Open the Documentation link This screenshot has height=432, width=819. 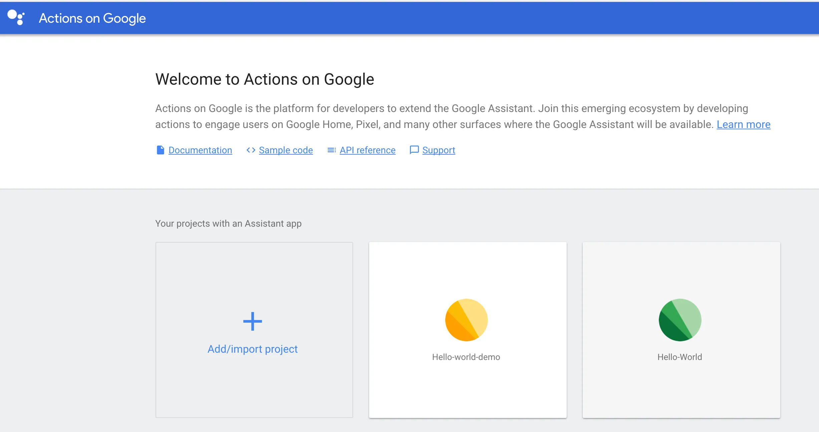200,150
